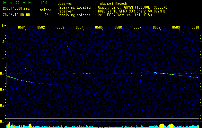Screen dimensions: 202x128
Task: Click the yellow power bar below 0508
Action: tap(162, 125)
